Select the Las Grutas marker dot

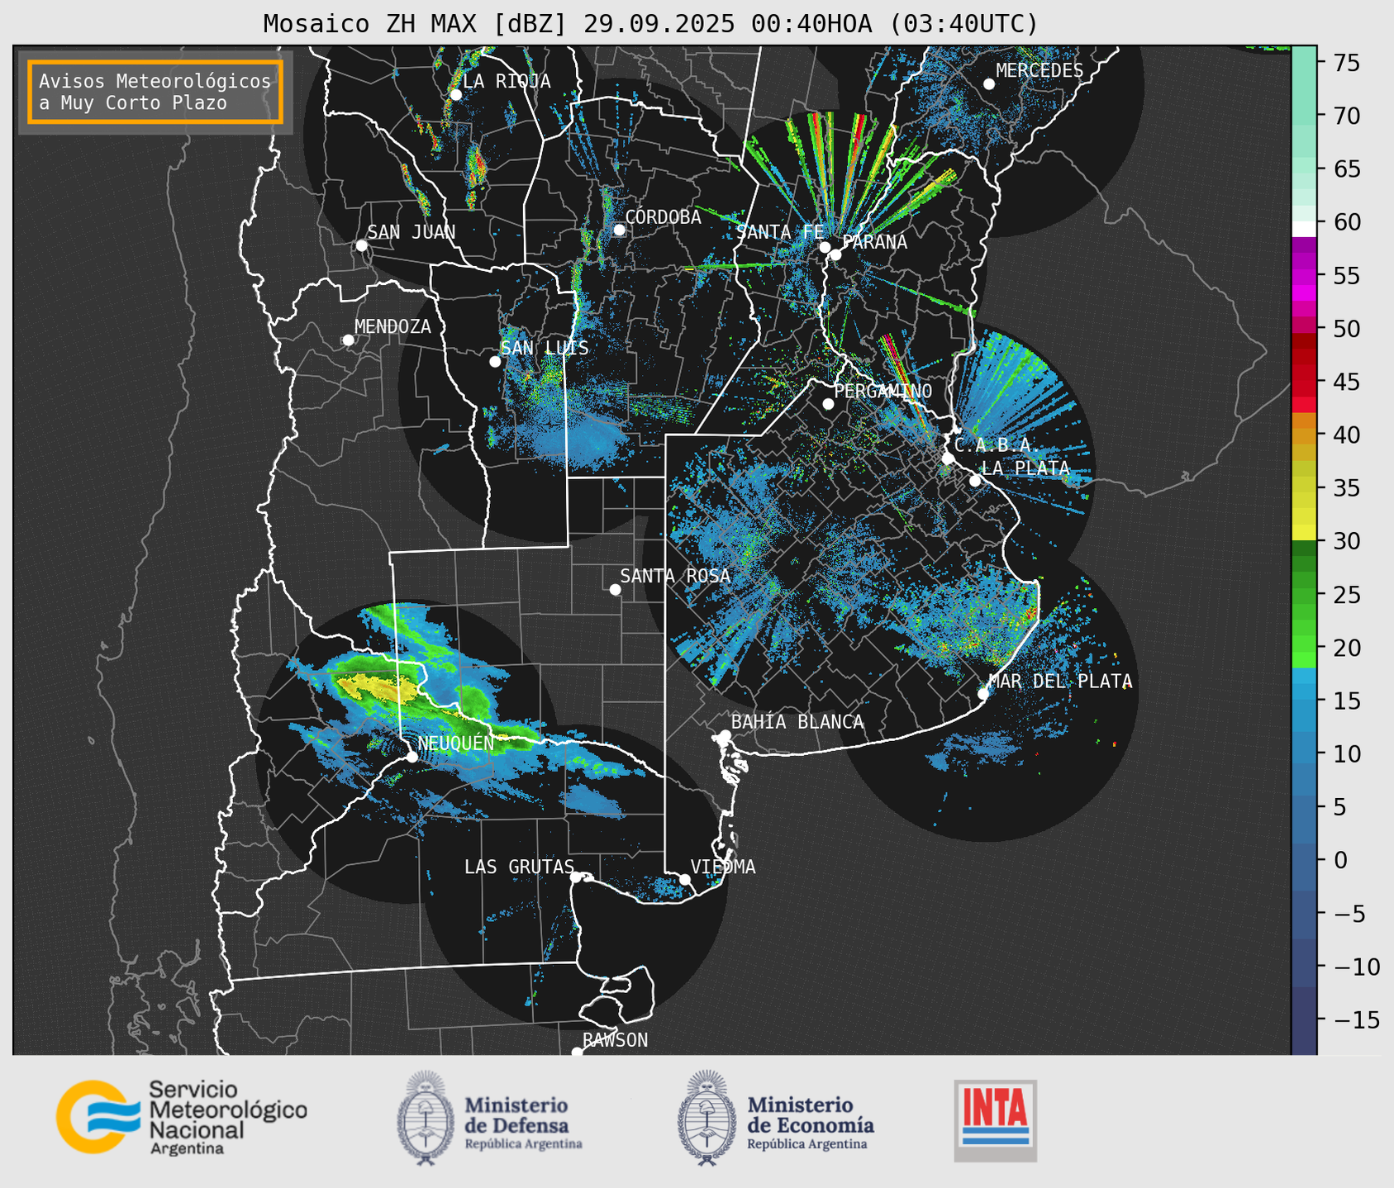576,877
